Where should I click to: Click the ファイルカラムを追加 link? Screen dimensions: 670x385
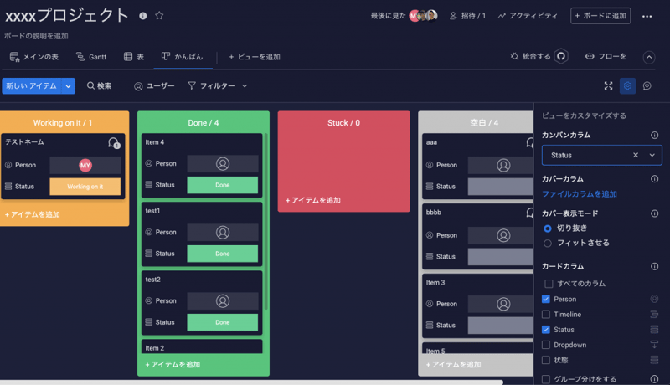click(579, 193)
